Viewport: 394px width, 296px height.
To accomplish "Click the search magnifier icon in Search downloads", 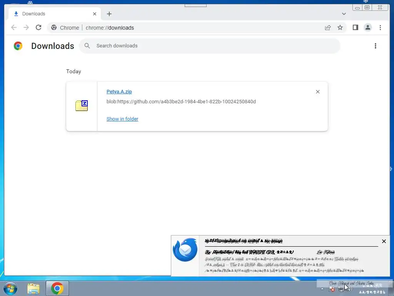I will coord(87,45).
